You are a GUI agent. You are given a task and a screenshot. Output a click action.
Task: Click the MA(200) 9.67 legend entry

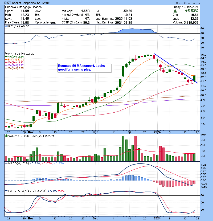[x=14, y=66]
